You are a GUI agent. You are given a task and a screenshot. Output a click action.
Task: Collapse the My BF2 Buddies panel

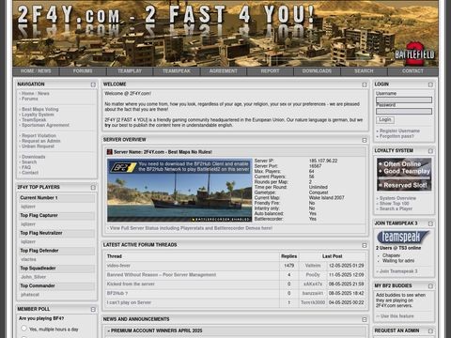tap(430, 286)
